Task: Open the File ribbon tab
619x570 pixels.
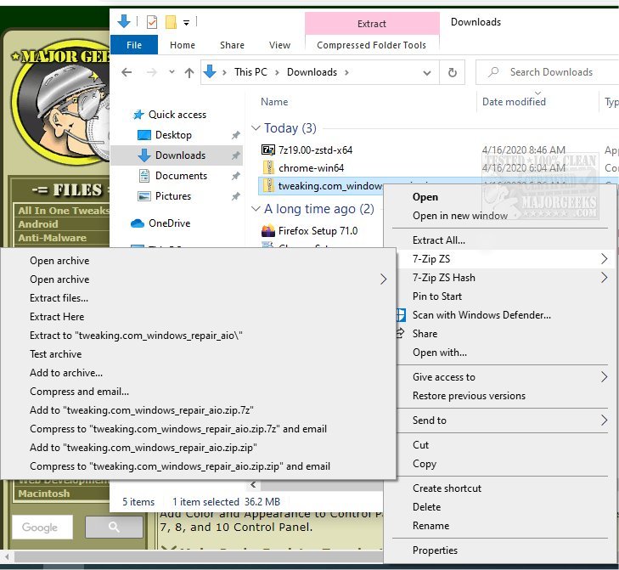Action: click(134, 45)
